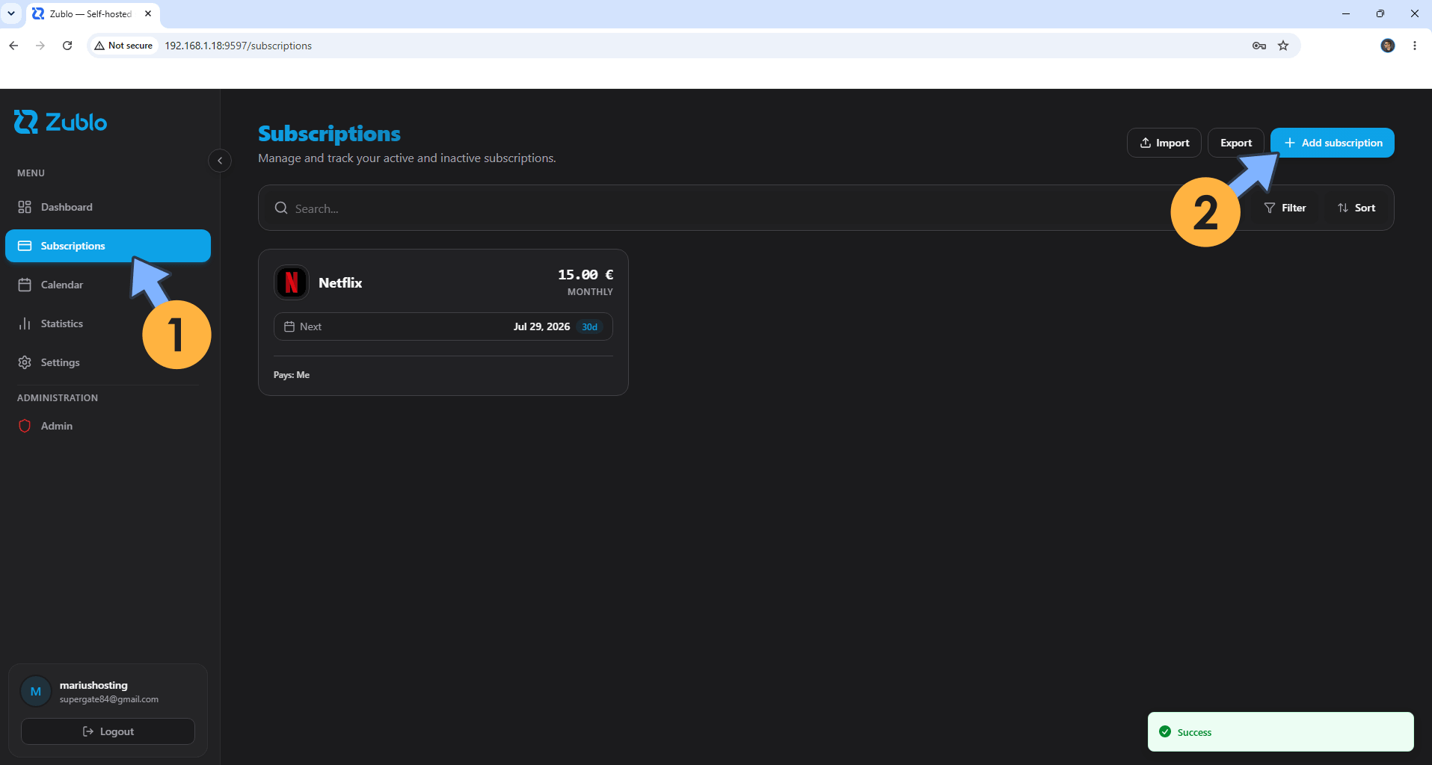Focus the Search subscriptions field

click(718, 208)
